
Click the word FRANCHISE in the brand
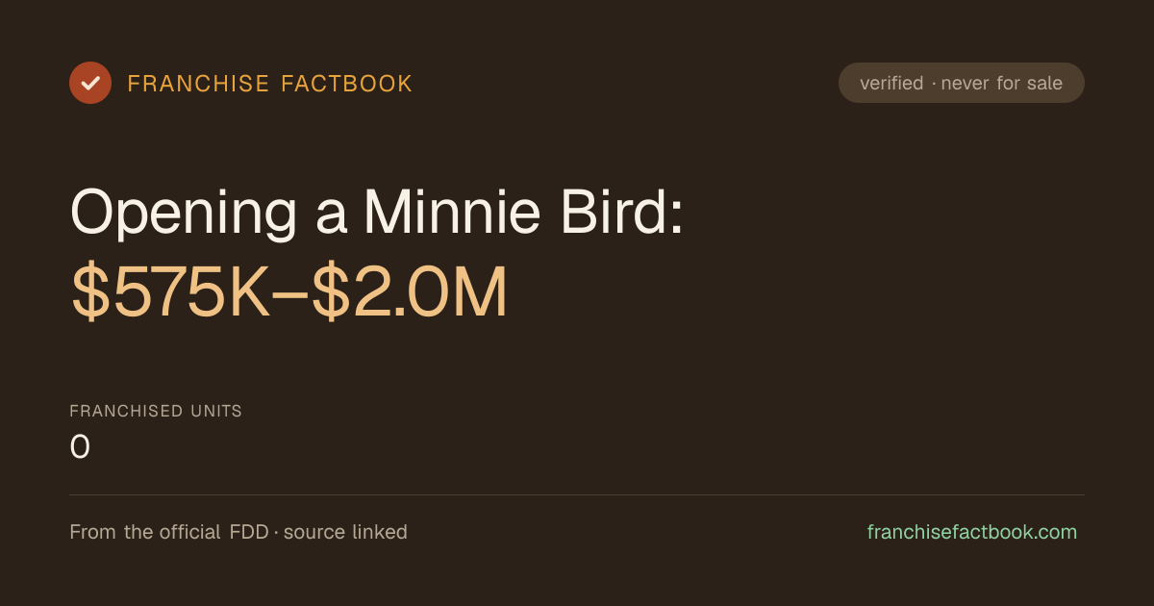(198, 84)
